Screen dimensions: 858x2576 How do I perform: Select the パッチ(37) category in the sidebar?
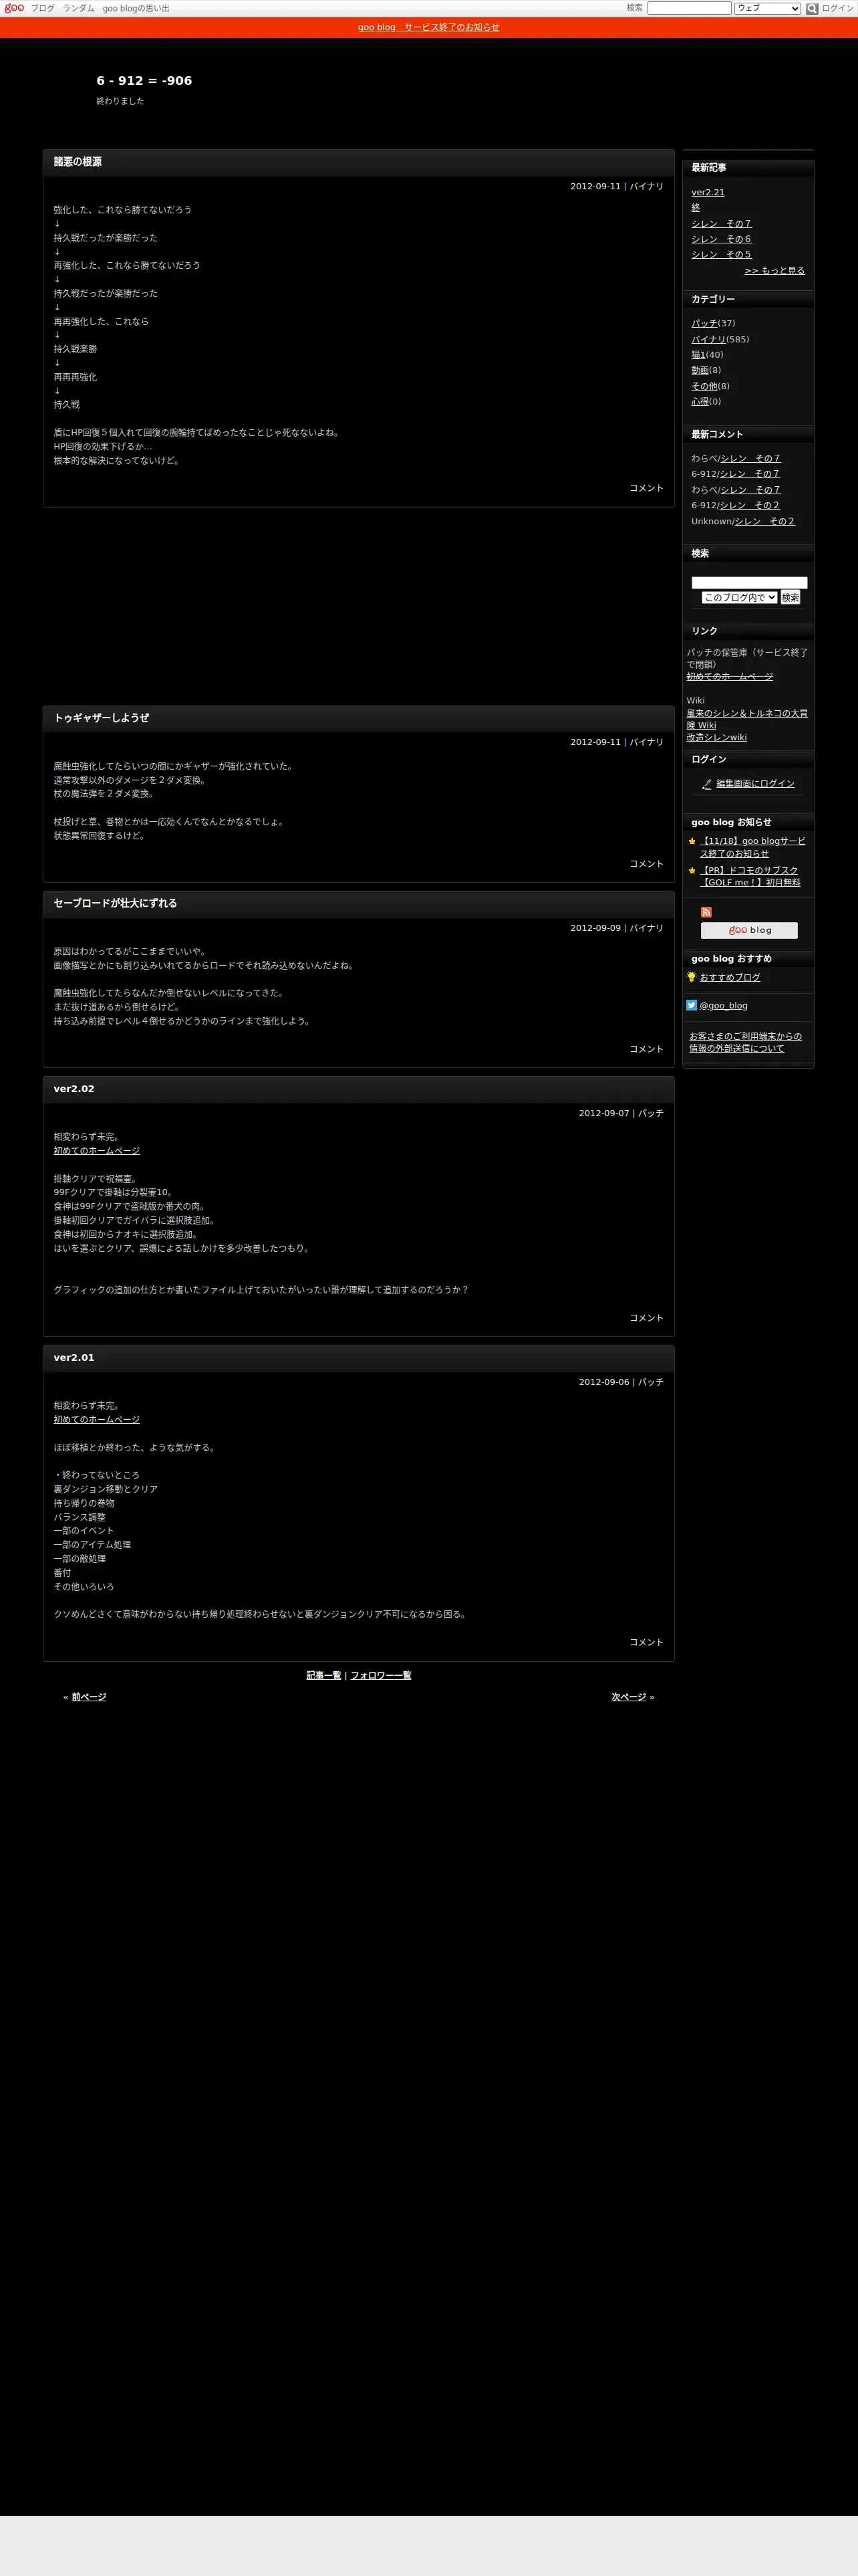point(704,323)
